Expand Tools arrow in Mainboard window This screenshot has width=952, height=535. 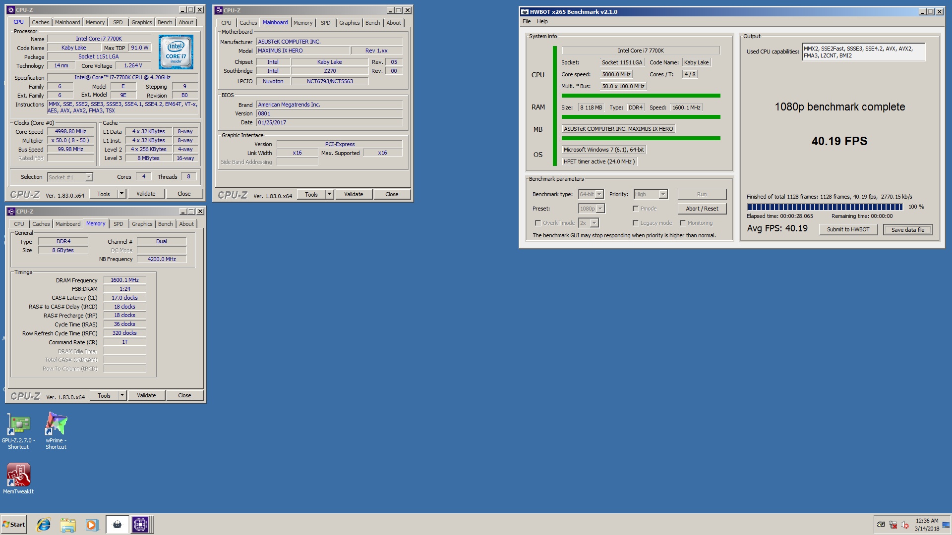tap(329, 194)
